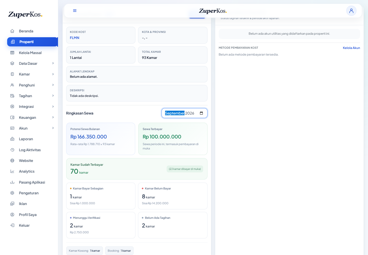Open the Website globe icon

tap(12, 161)
